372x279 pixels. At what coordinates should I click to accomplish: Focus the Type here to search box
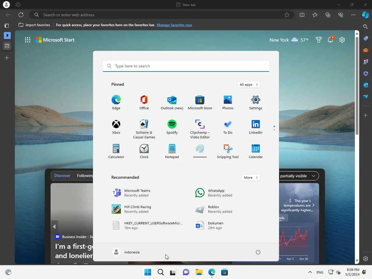(x=186, y=66)
